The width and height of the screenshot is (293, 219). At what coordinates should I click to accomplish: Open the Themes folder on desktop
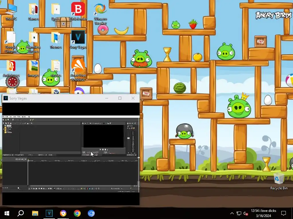56,40
